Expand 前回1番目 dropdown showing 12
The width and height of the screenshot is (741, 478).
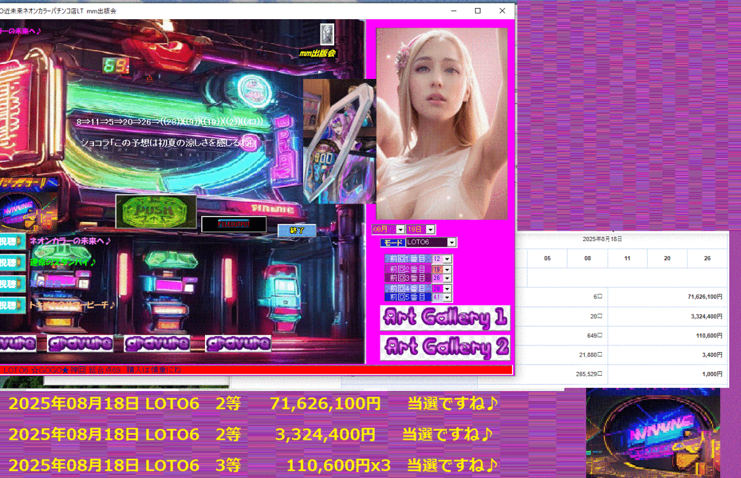coord(447,259)
